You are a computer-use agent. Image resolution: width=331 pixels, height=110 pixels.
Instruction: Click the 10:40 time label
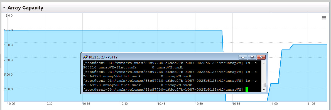click(124, 104)
